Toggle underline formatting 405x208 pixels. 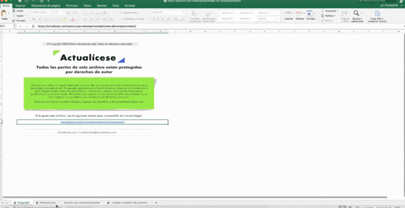[x=46, y=19]
